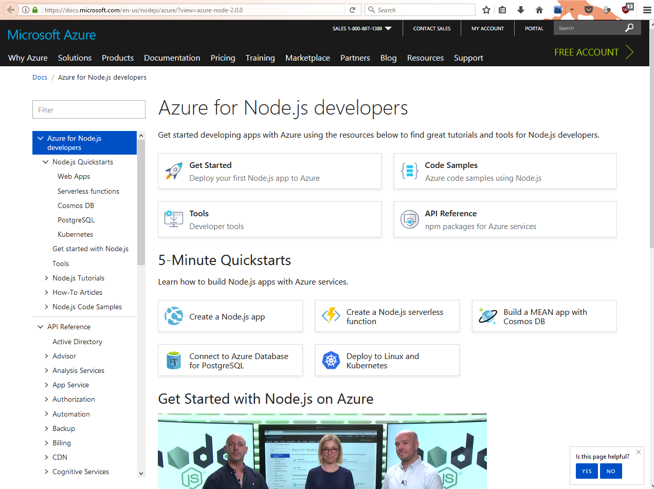
Task: Click the browser Search box
Action: (420, 10)
